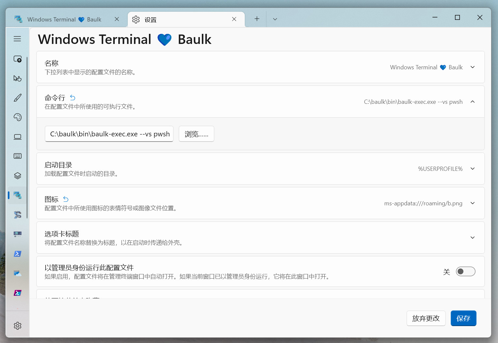Select the dragon-icon profile in sidebar

pos(17,215)
